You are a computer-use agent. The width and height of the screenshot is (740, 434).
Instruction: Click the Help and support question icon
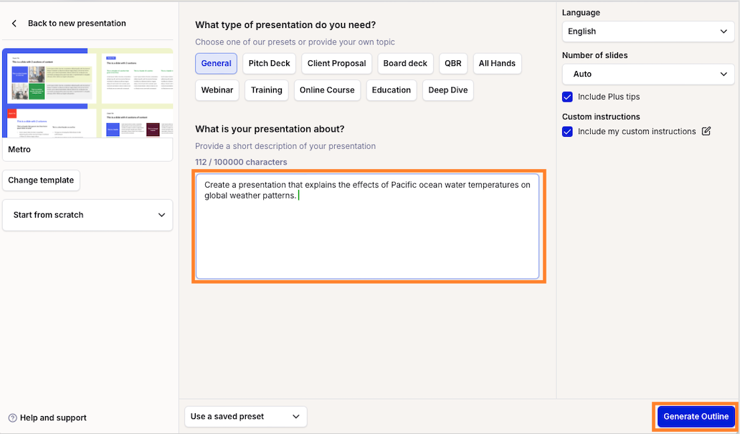13,418
